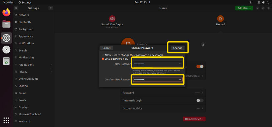Open Mouse & Touchpad settings

(x=34, y=114)
